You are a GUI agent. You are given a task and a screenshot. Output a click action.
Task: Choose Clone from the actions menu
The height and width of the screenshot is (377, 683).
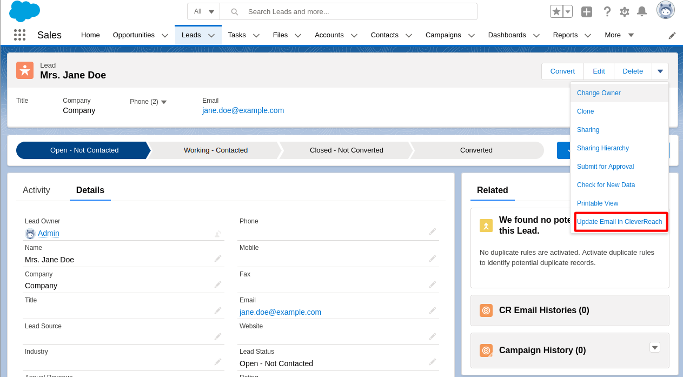pos(620,111)
